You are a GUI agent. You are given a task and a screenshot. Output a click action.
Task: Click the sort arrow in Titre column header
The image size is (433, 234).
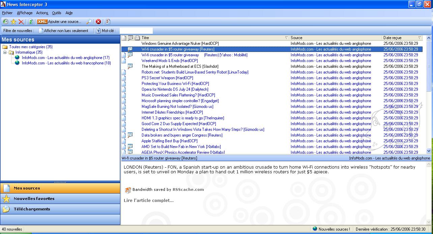pos(287,38)
